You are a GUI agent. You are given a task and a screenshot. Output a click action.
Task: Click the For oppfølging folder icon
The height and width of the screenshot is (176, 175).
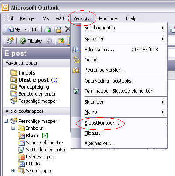click(x=14, y=87)
